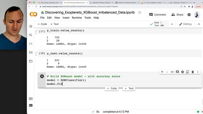Viewport: 203px width, 114px height.
Task: Open the Insert menu
Action: [66, 18]
